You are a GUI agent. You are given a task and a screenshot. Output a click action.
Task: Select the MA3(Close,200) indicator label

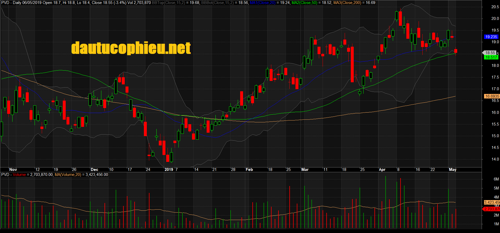(347, 3)
